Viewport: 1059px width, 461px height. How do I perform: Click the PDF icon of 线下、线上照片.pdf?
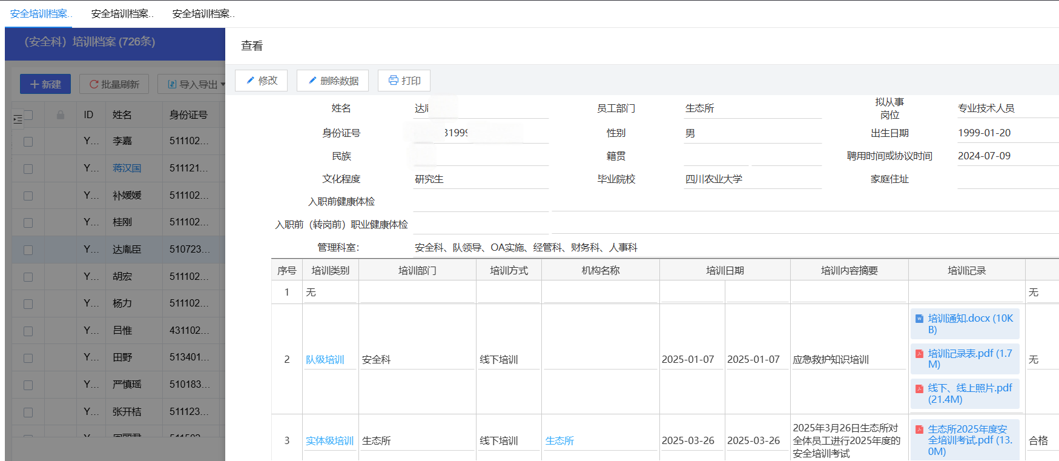[x=919, y=388]
